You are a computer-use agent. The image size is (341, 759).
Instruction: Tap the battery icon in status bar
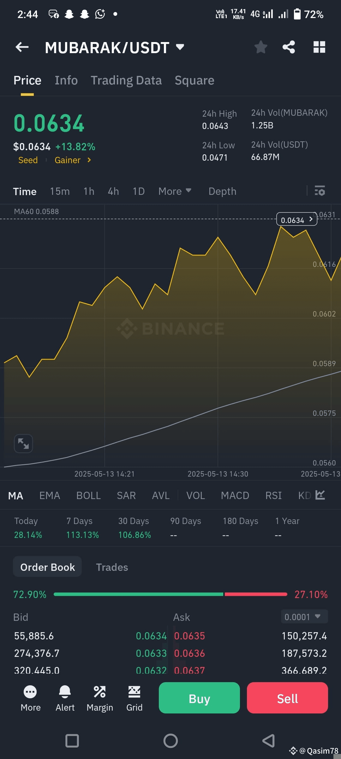coord(297,14)
